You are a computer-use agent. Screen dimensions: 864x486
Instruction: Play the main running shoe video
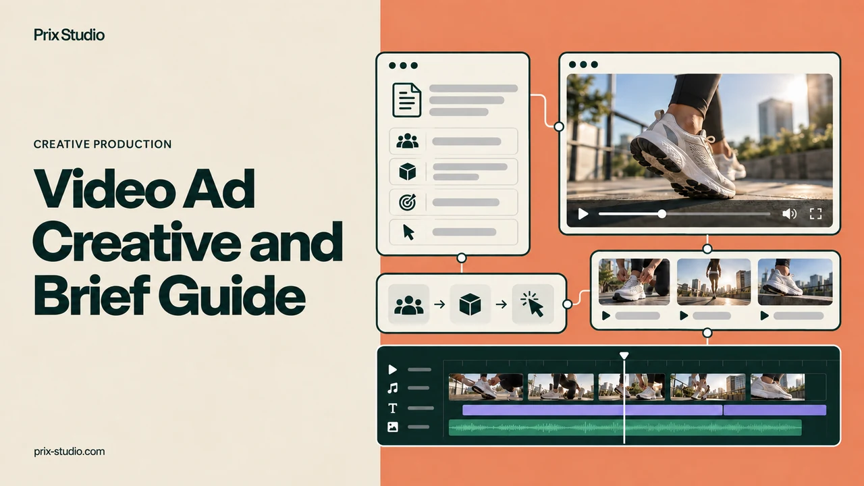[x=583, y=214]
